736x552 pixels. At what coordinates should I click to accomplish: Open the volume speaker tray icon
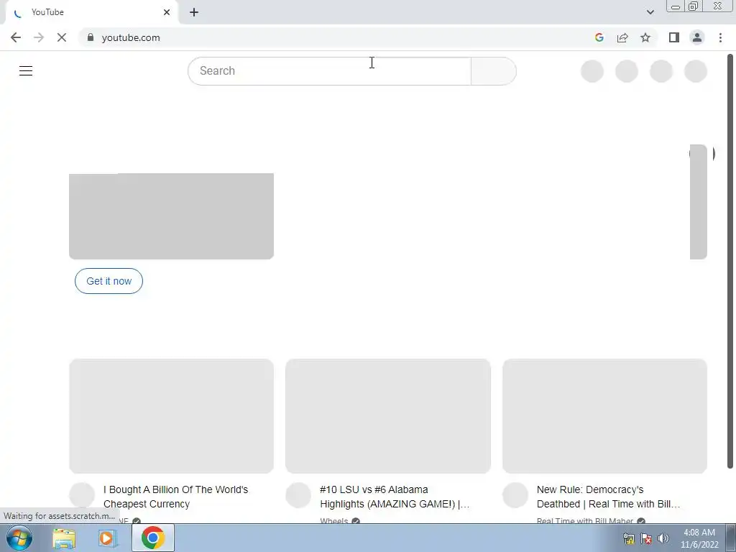click(663, 538)
